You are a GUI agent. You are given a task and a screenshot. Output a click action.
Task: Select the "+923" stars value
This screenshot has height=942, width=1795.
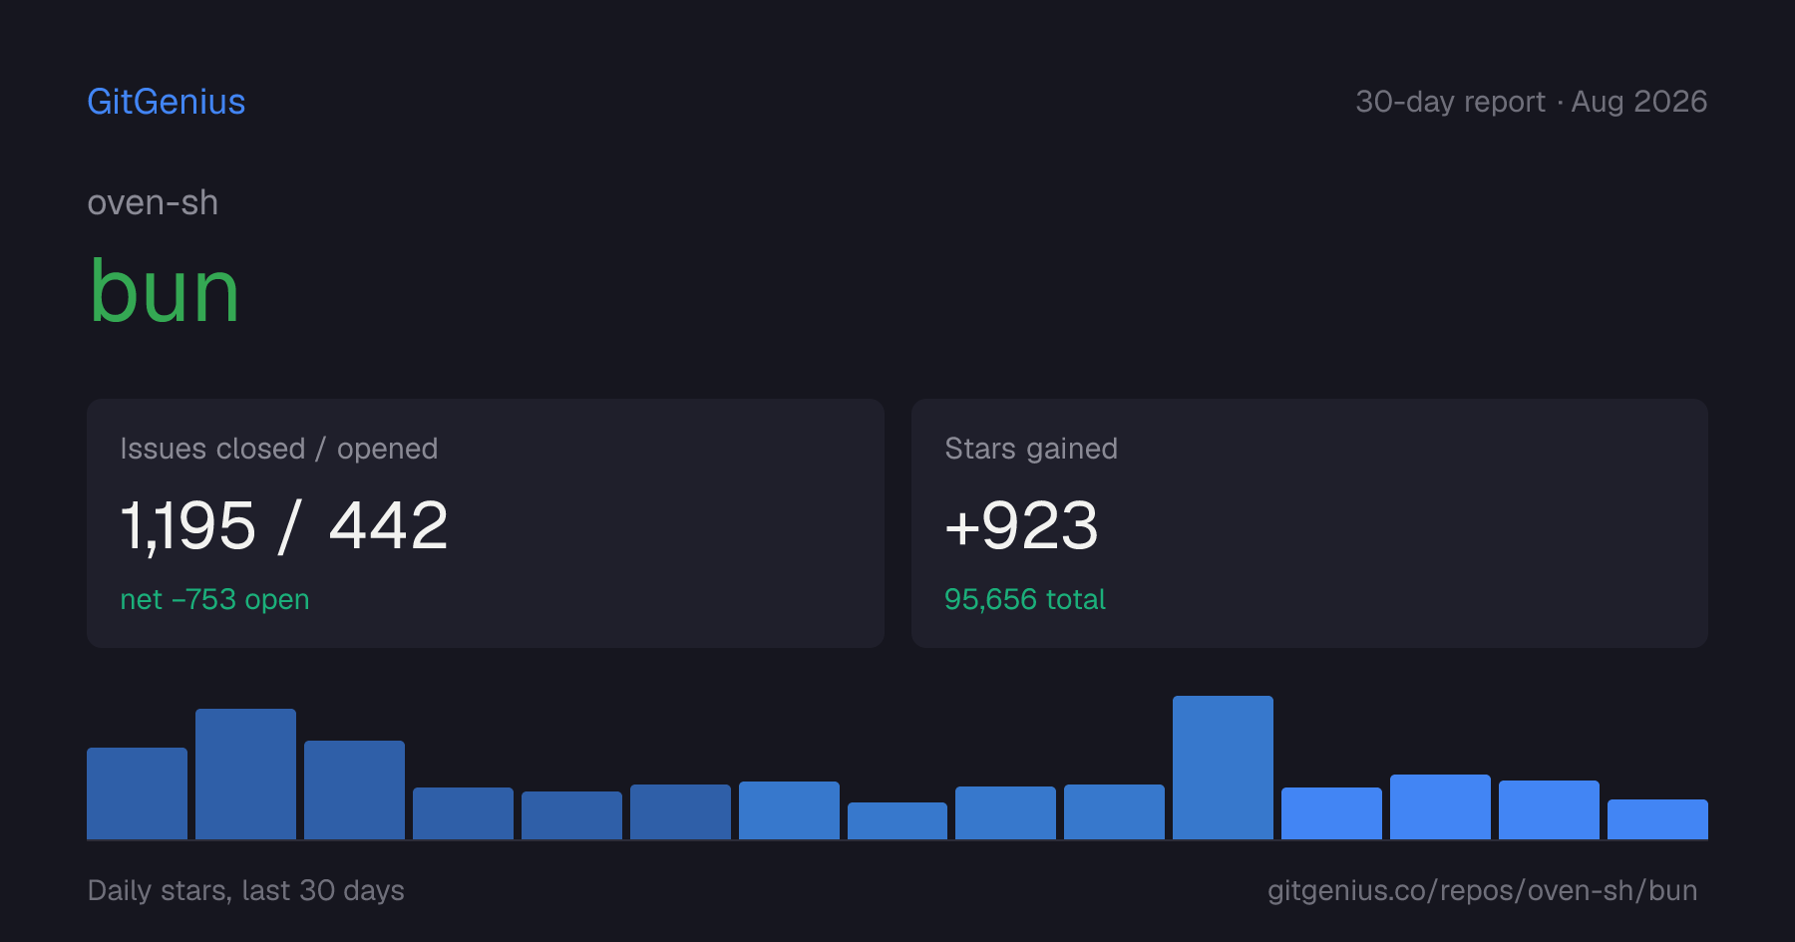pos(1021,525)
